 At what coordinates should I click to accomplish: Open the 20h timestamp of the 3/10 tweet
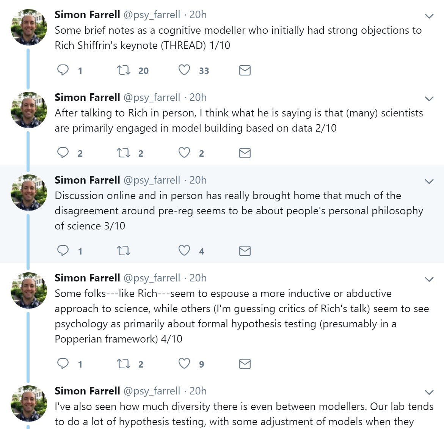tap(198, 180)
